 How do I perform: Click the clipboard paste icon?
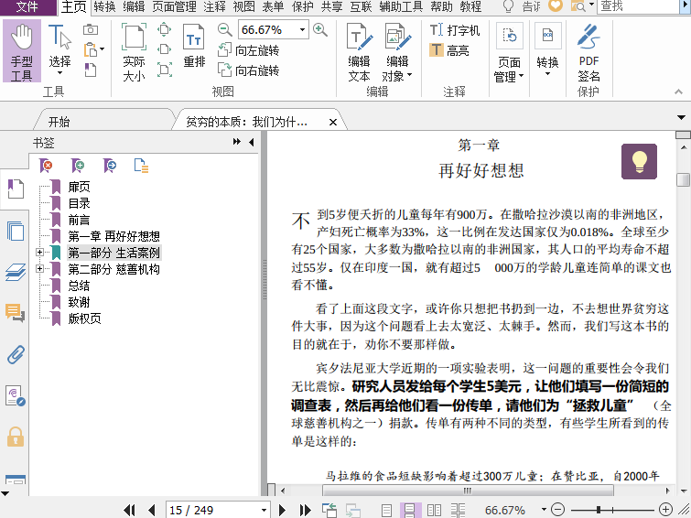tap(91, 49)
